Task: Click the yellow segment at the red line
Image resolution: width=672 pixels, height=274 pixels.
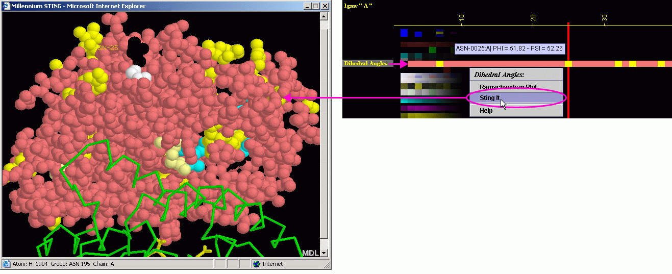Action: pyautogui.click(x=568, y=64)
